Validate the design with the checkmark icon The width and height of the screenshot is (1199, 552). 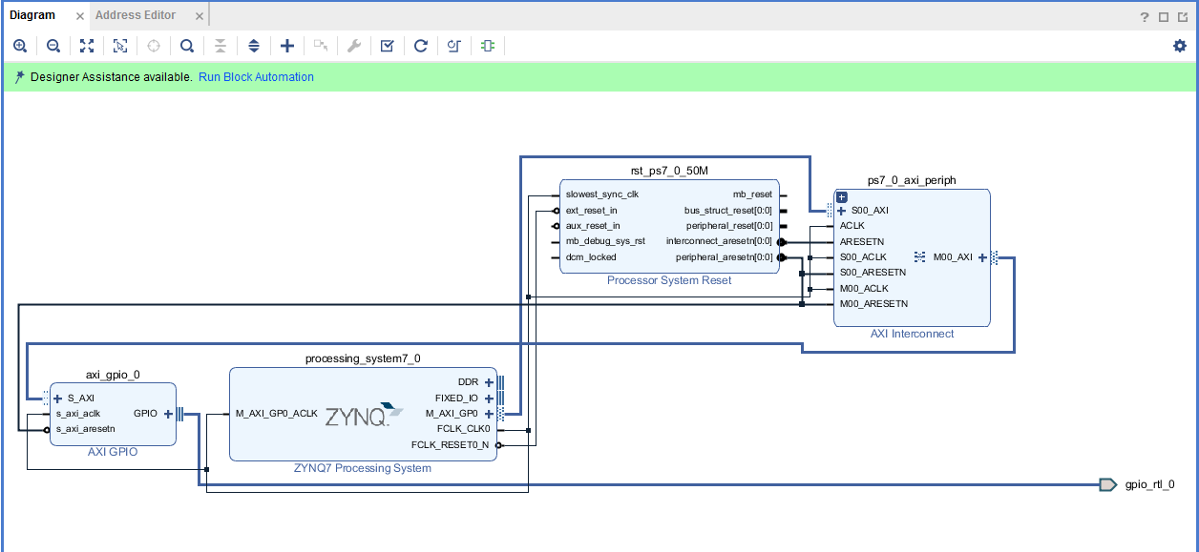(387, 46)
